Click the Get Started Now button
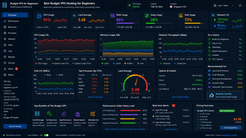 [231, 128]
